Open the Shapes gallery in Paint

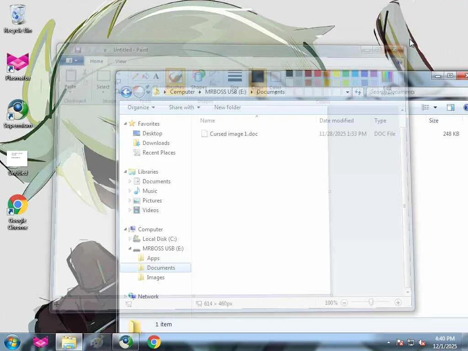[x=199, y=80]
